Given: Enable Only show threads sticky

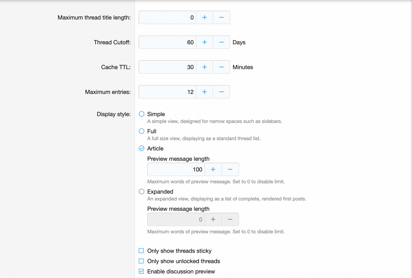Looking at the screenshot, I should [141, 251].
